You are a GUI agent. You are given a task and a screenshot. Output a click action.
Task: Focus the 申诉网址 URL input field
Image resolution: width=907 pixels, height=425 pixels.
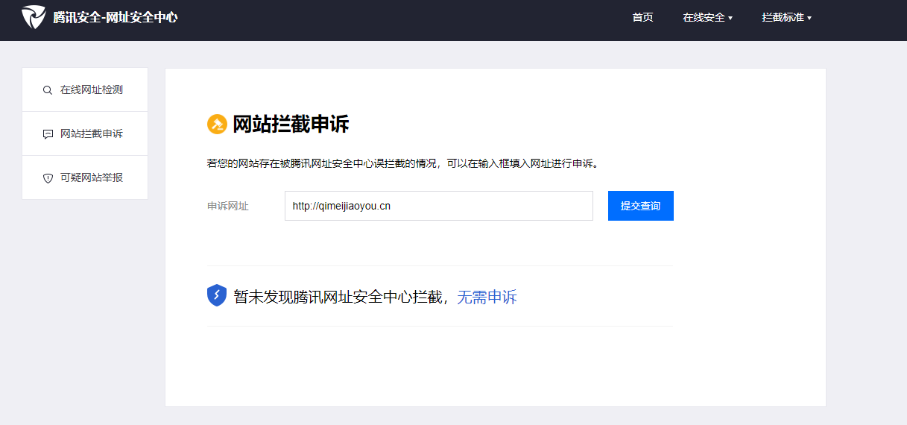[439, 206]
